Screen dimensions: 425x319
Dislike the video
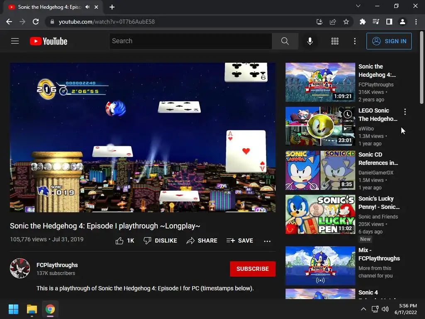[160, 240]
